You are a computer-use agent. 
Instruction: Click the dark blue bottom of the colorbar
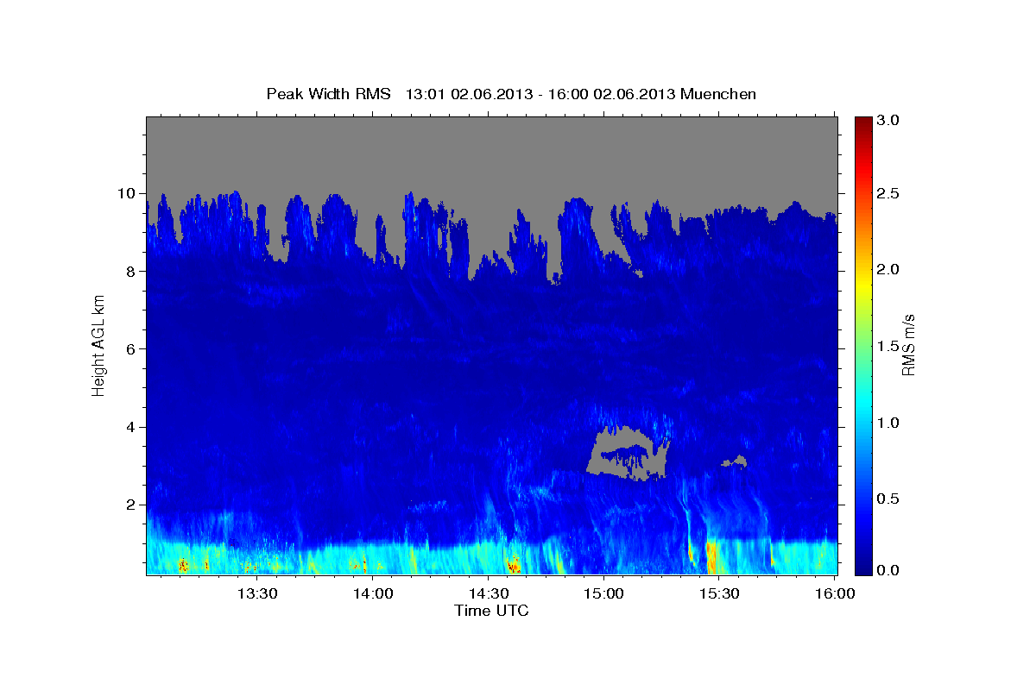(x=862, y=568)
